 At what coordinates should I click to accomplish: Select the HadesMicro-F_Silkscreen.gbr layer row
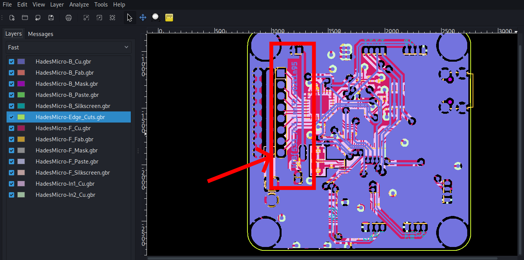pos(73,173)
